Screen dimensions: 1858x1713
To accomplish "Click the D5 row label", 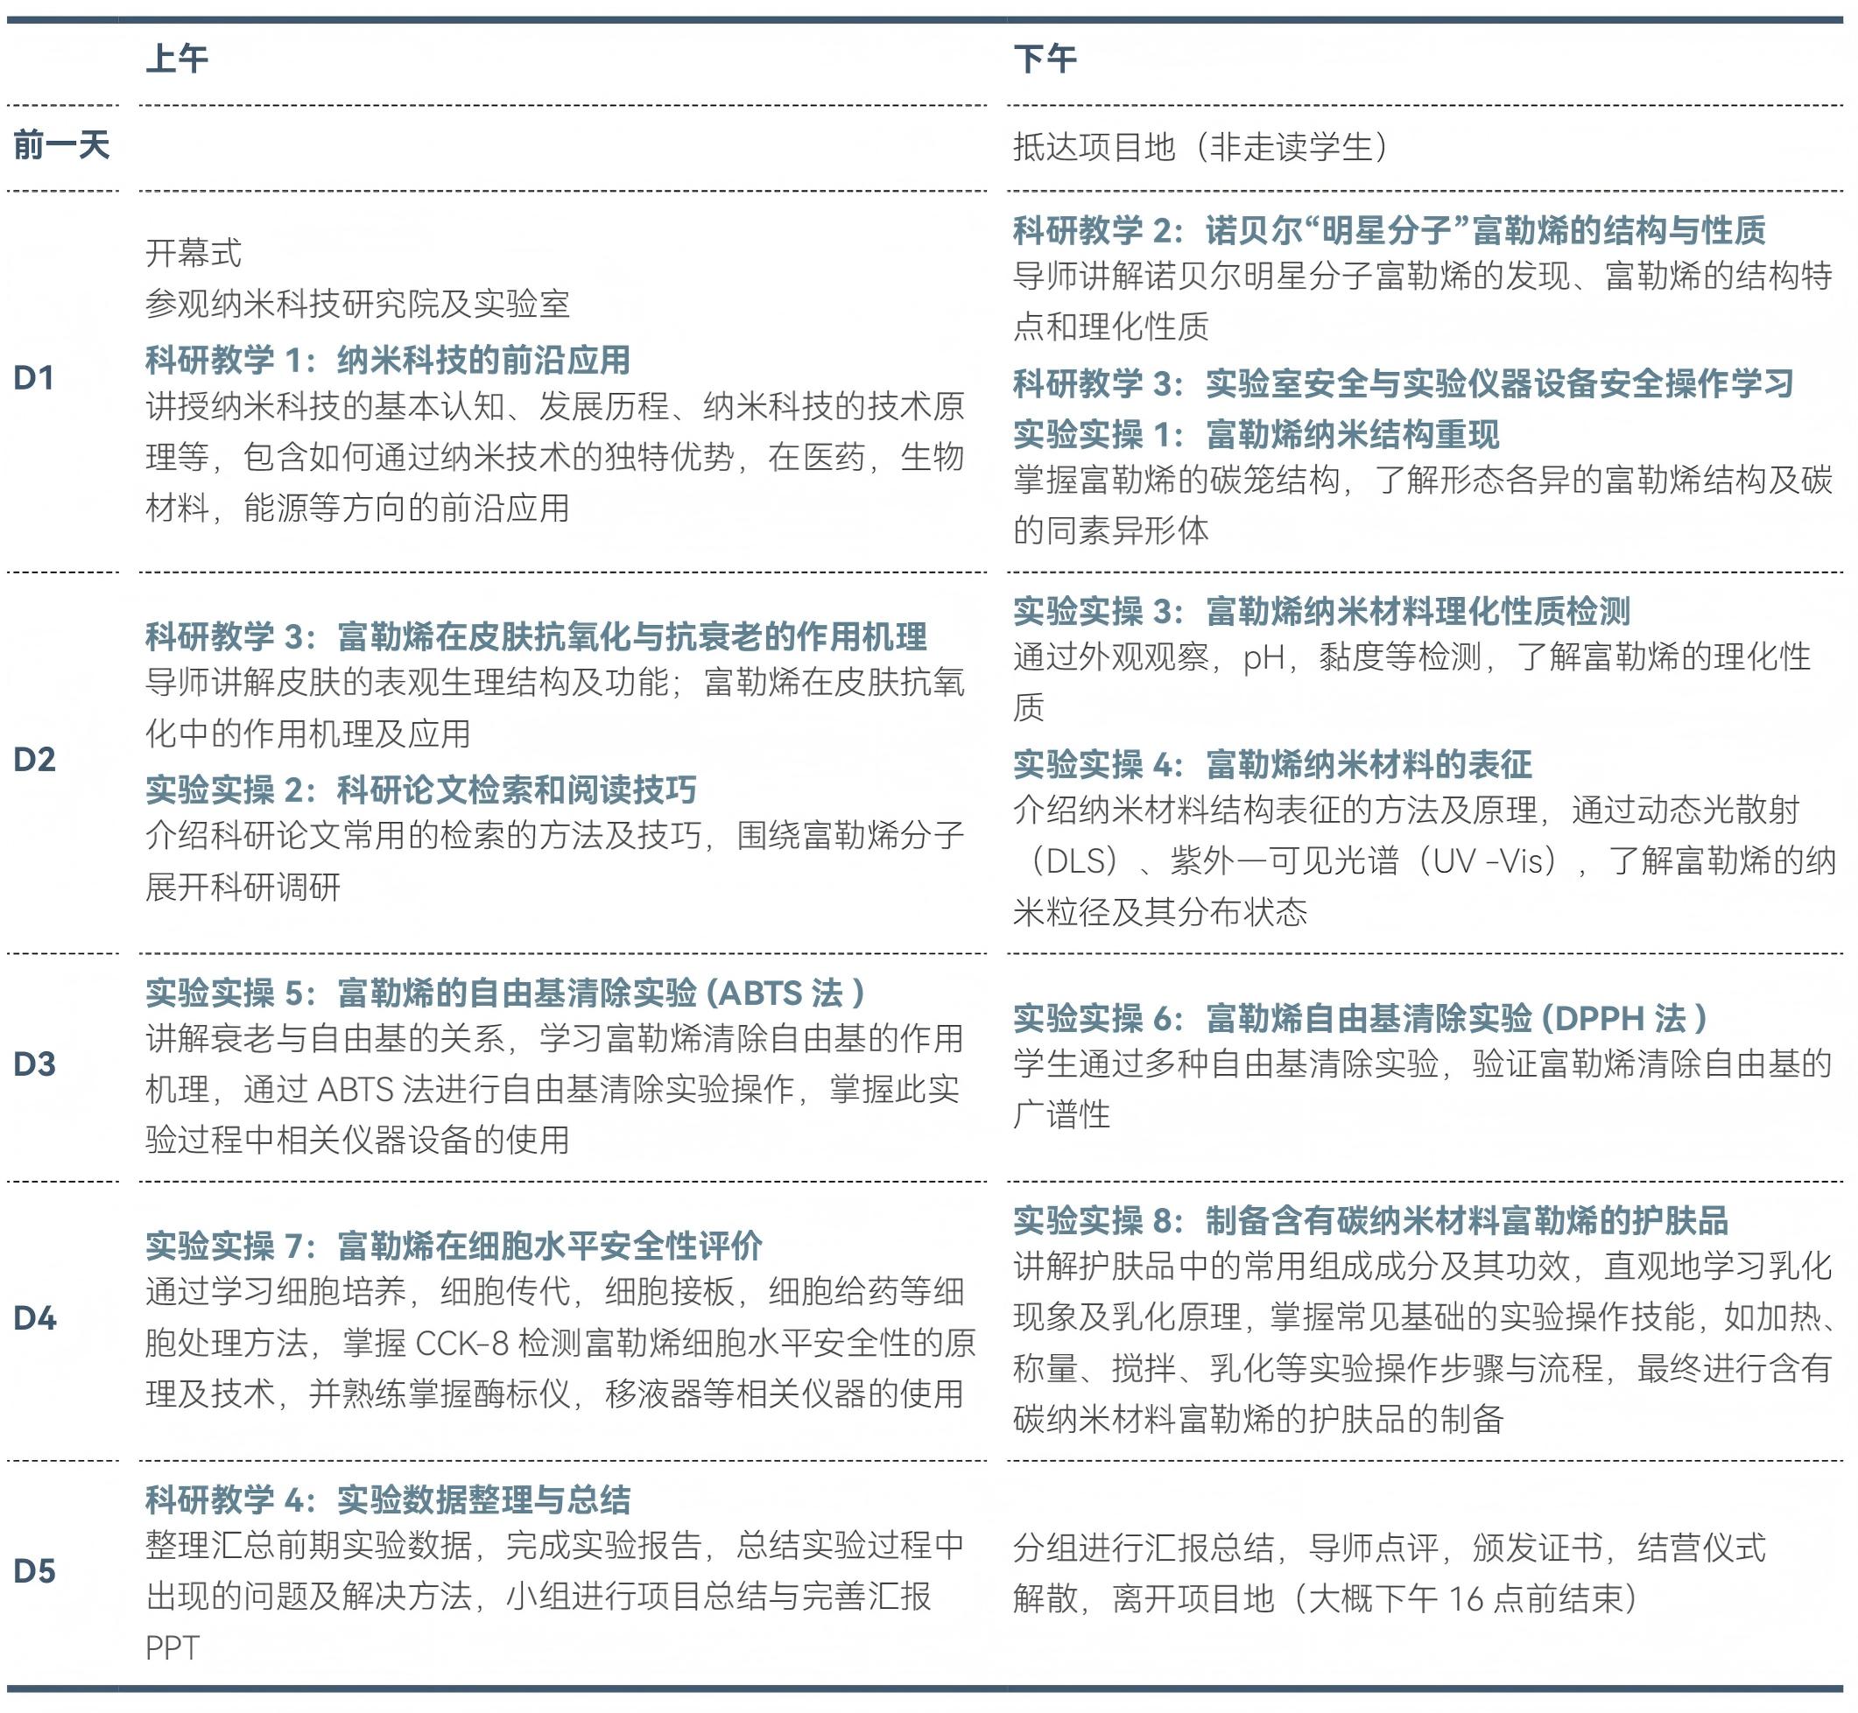I will pos(34,1570).
